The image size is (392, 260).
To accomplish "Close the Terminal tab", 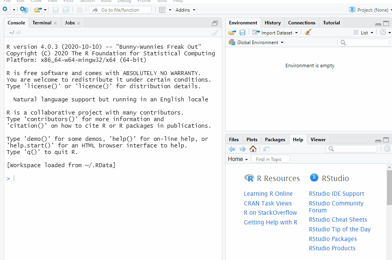I will click(x=55, y=23).
